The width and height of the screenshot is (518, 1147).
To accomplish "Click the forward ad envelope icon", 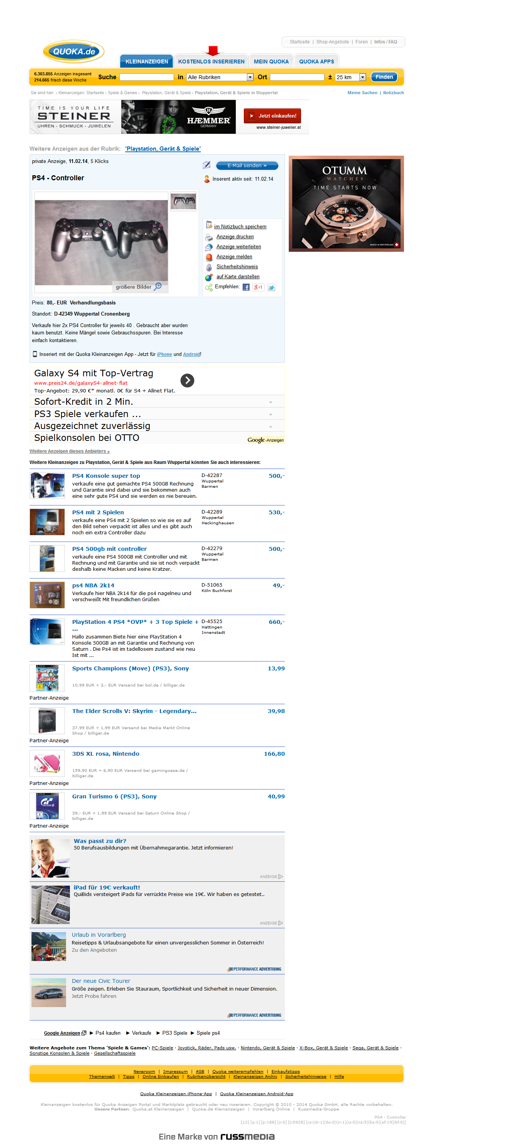I will 209,247.
